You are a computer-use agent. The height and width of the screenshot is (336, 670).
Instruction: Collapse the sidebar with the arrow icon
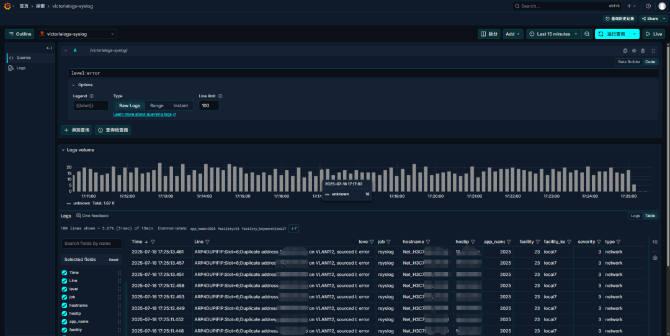(49, 48)
